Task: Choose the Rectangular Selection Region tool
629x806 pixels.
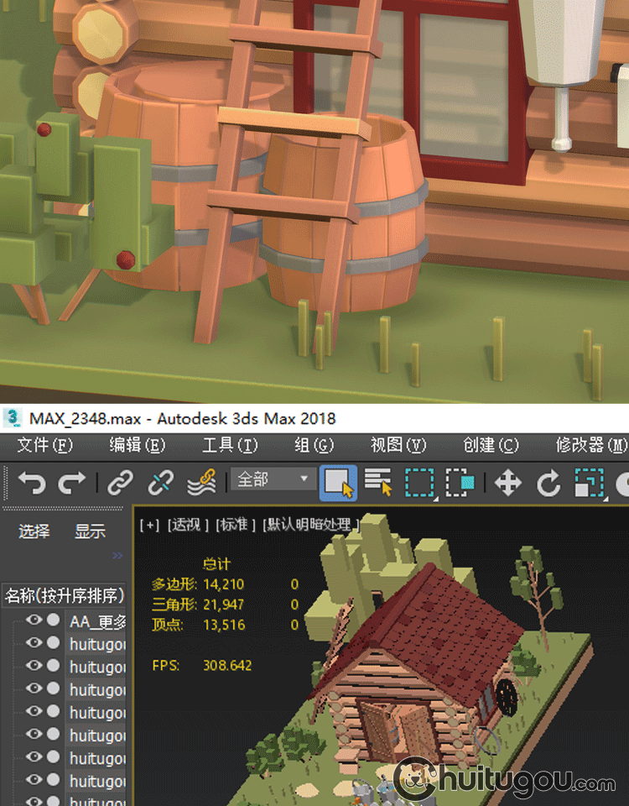Action: click(419, 483)
